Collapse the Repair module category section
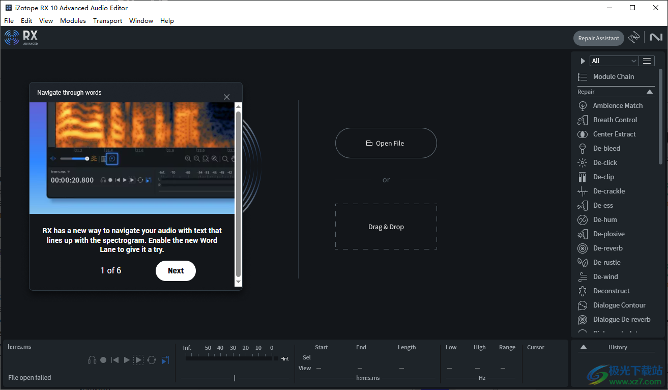The width and height of the screenshot is (668, 390). tap(650, 92)
